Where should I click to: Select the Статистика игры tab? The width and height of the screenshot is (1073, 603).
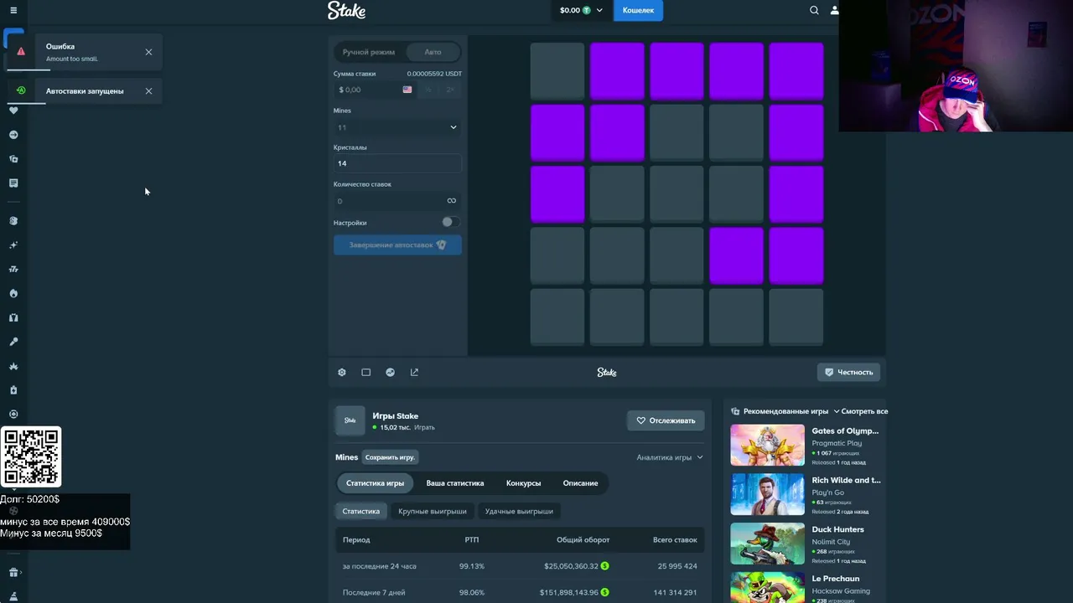[375, 483]
